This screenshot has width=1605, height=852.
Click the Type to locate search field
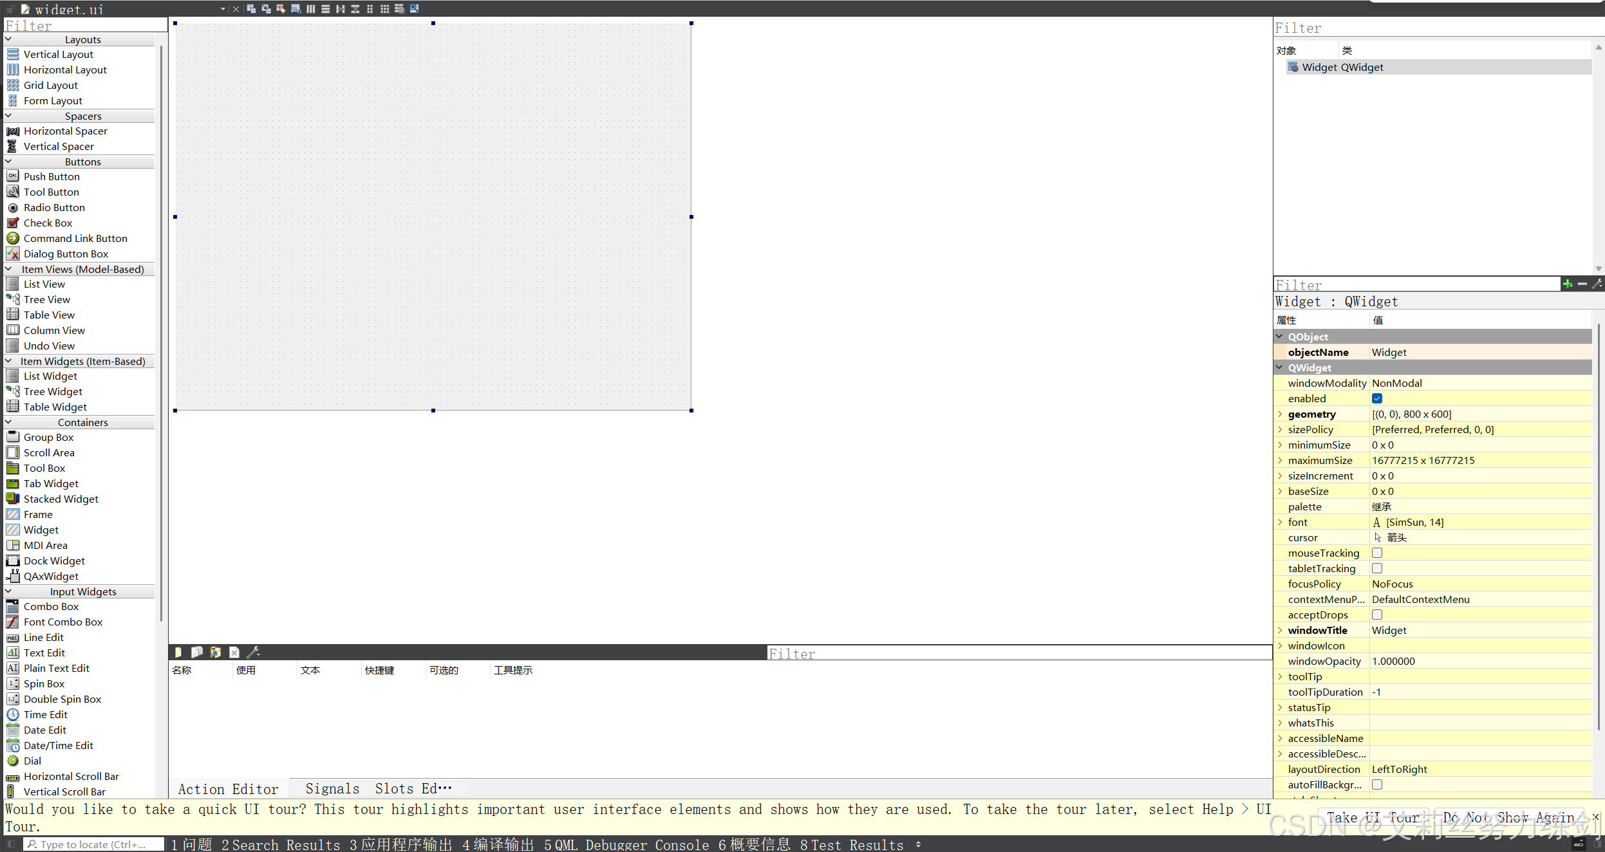93,844
